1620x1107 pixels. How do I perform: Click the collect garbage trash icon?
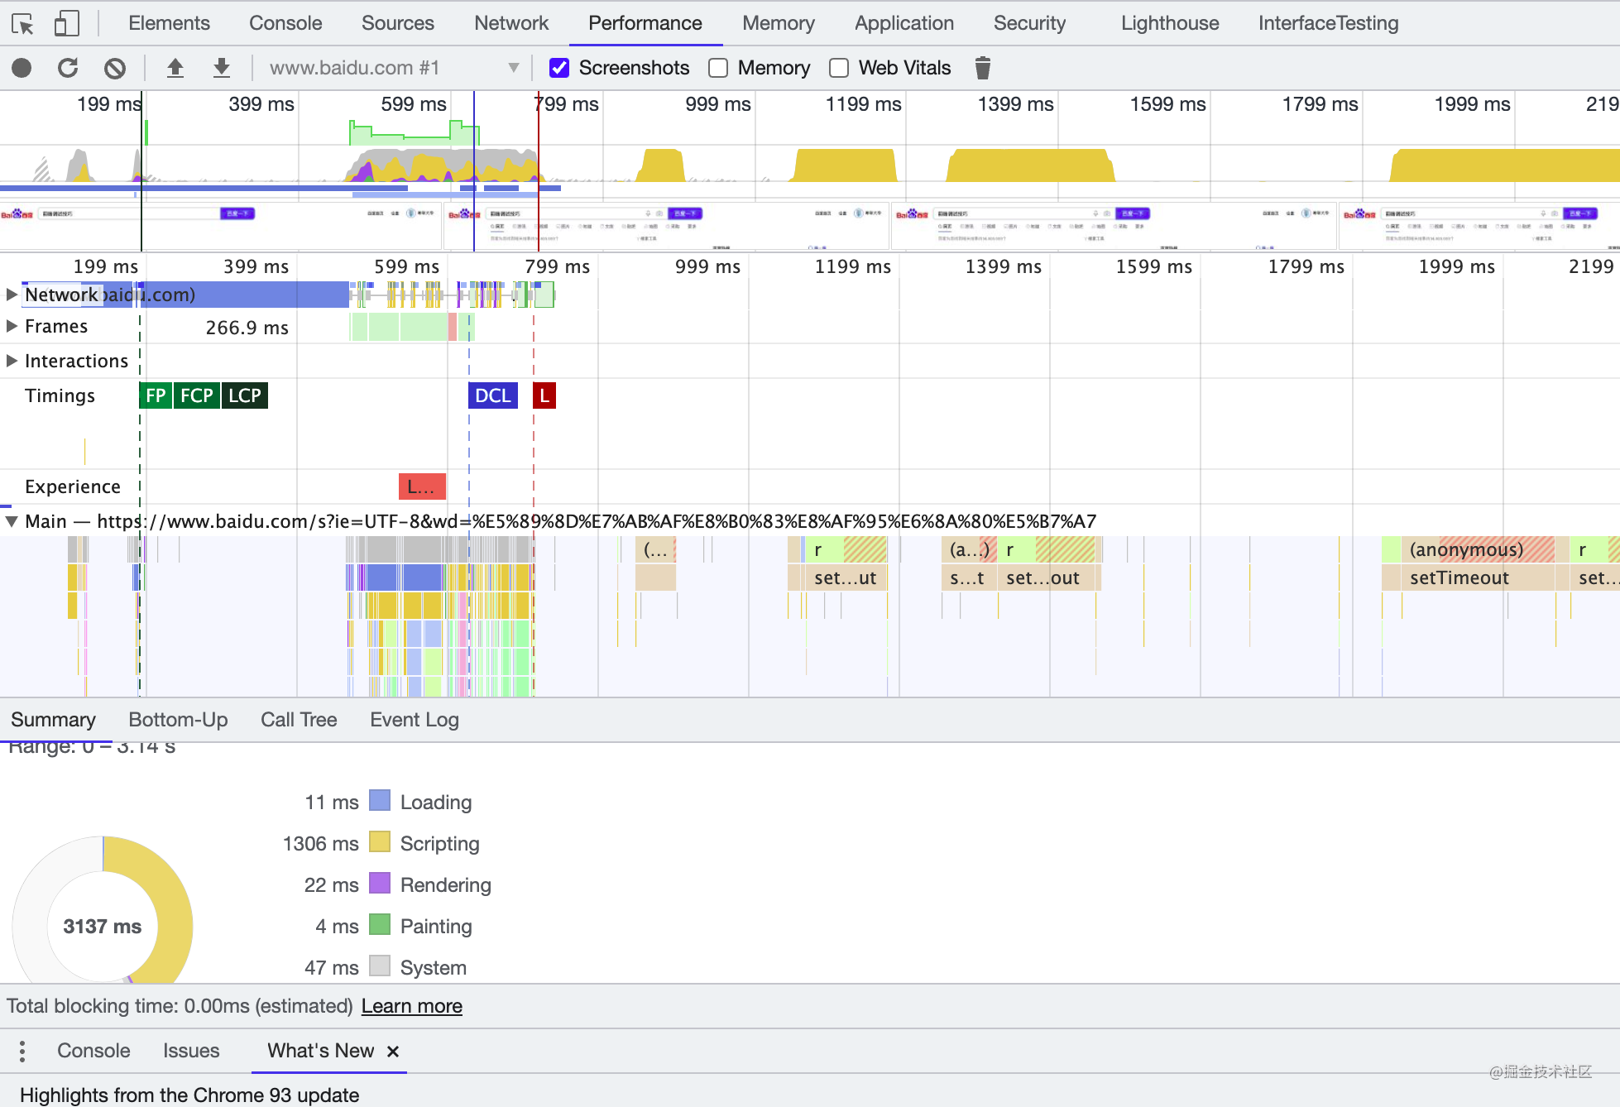coord(982,68)
